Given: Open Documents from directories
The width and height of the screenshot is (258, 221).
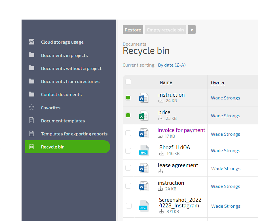Looking at the screenshot, I should click(x=70, y=81).
